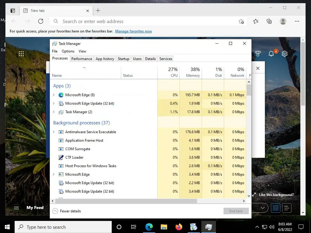Switch to the Services tab
The width and height of the screenshot is (311, 233).
coord(166,59)
